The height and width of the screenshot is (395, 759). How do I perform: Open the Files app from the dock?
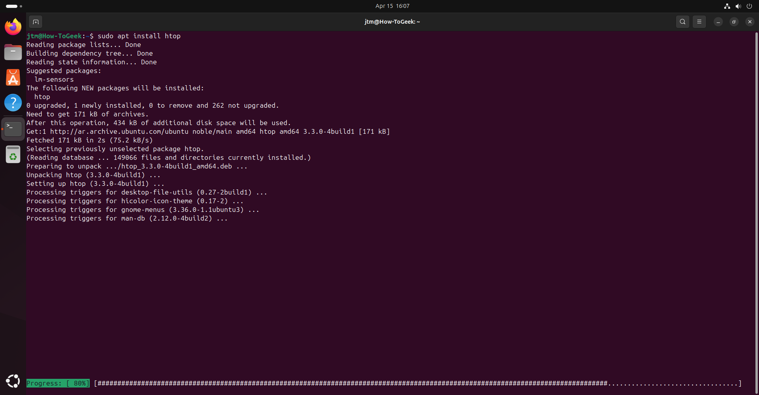(13, 52)
